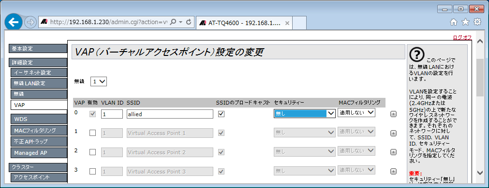Screen dimensions: 489x188
Task: Open browser home page icon
Action: (x=454, y=22)
